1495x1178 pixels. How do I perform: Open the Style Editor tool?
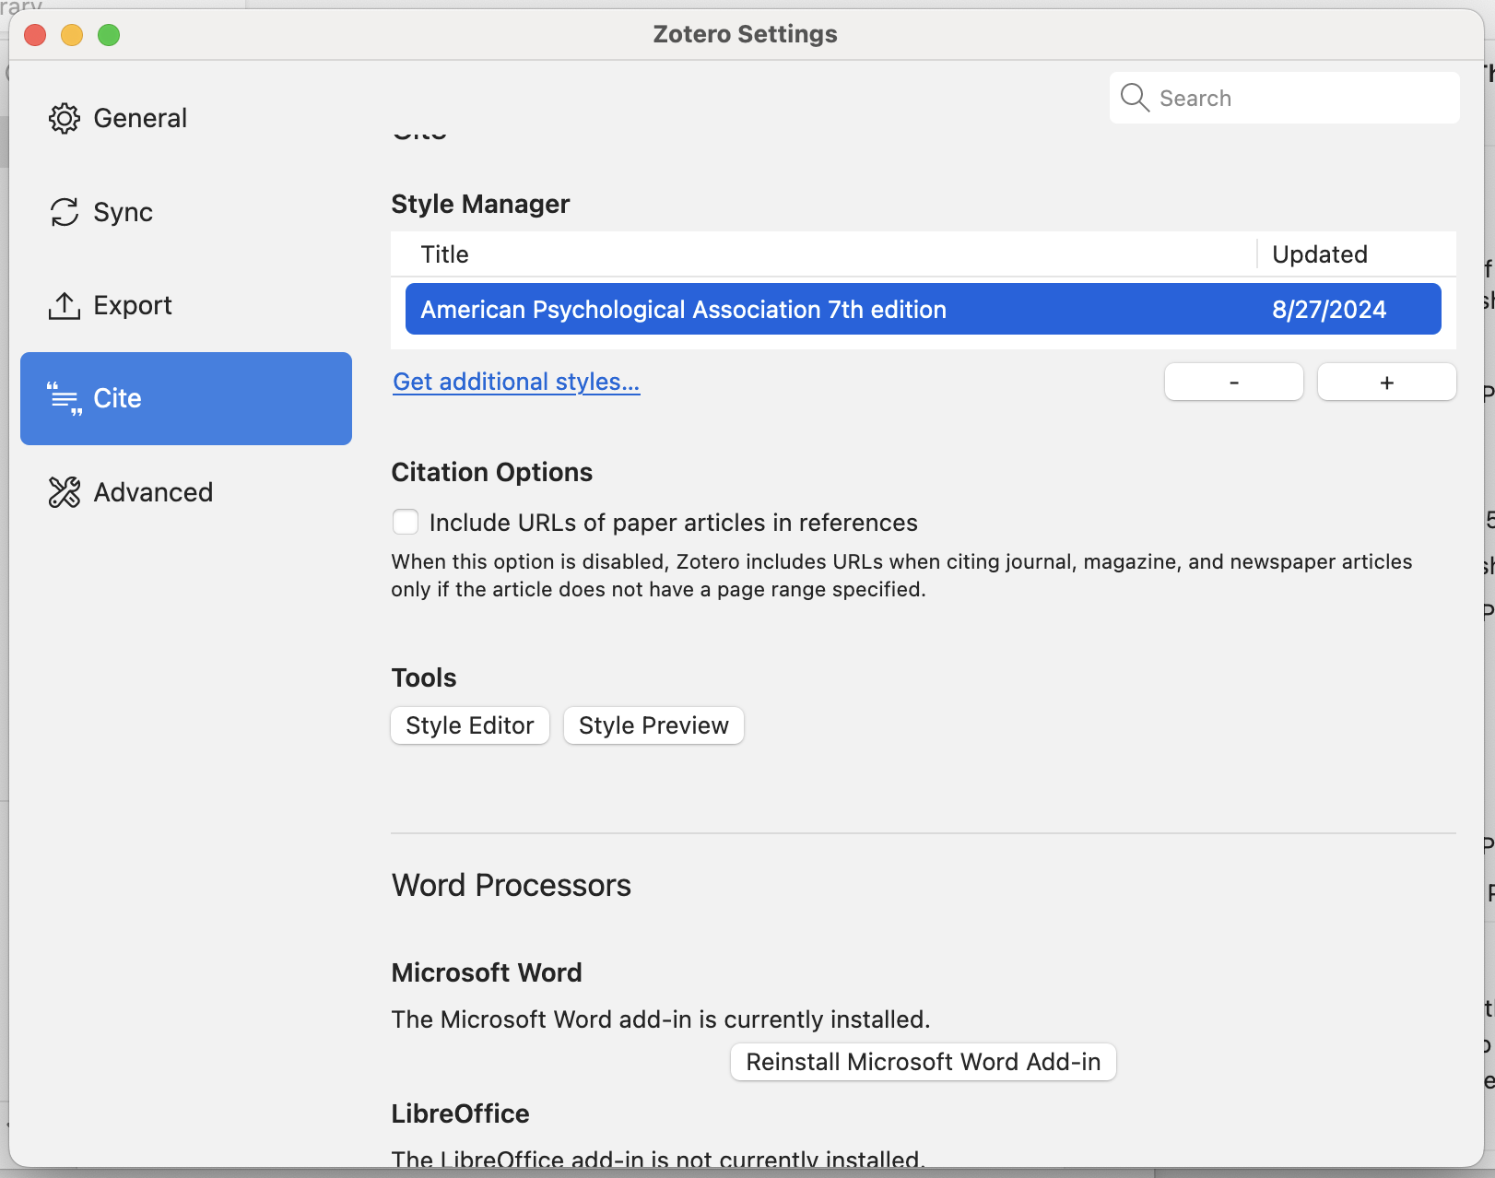click(x=470, y=725)
